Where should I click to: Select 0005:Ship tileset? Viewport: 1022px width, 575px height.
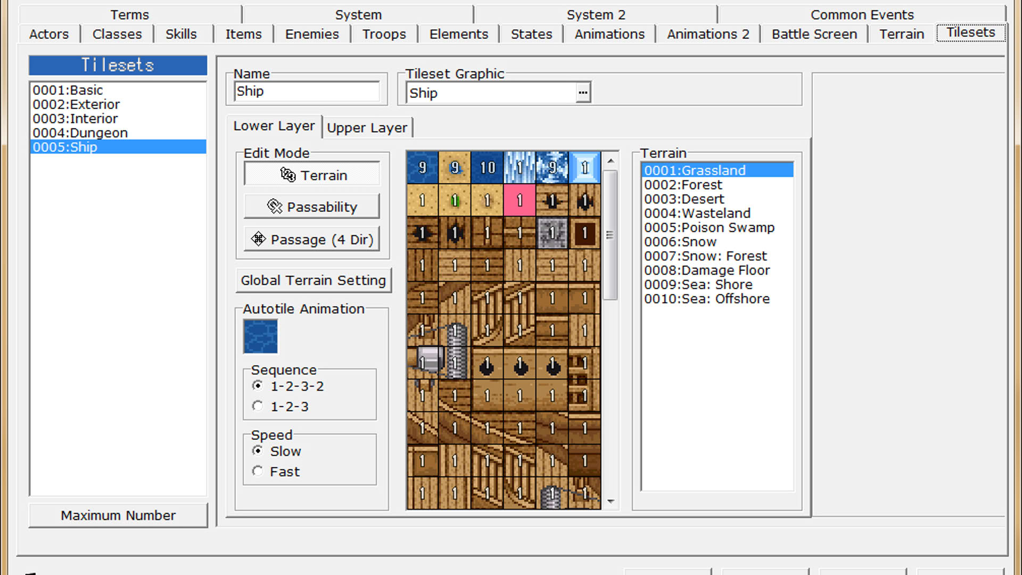point(118,147)
